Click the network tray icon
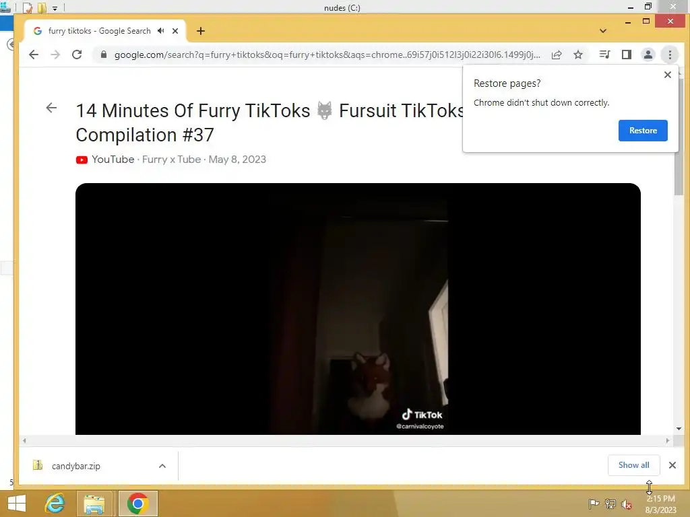690x517 pixels. click(x=610, y=504)
